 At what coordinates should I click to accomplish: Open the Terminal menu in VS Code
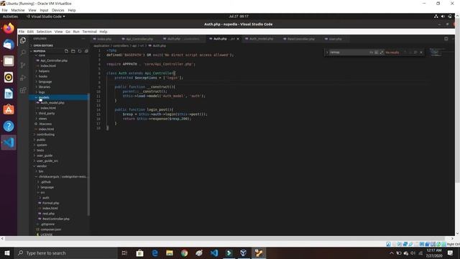coord(89,32)
